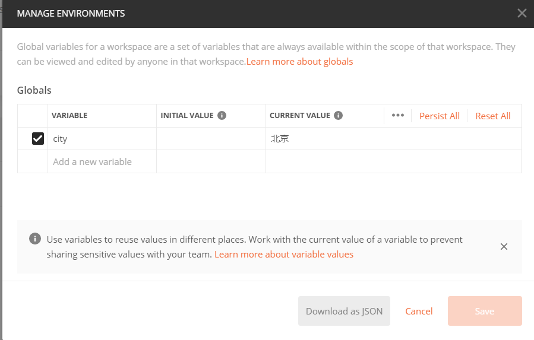Click the Current Value info icon
Screen dimensions: 534x340
click(x=339, y=116)
